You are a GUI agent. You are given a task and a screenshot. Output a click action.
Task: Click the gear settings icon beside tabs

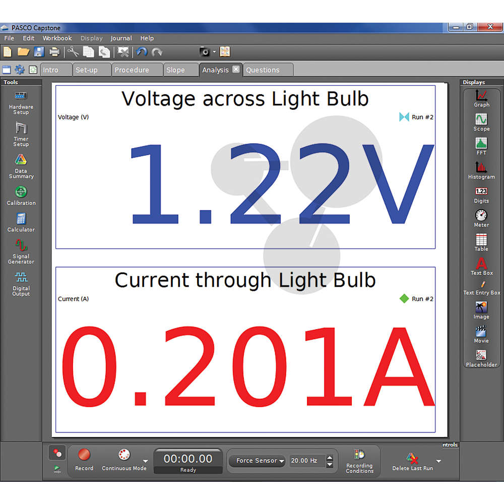point(20,70)
